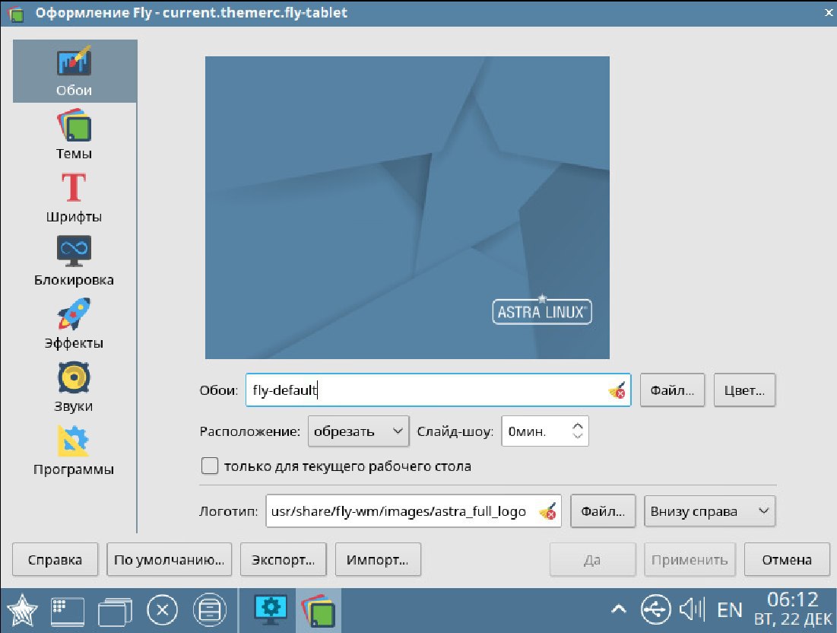Click the wallpaper preview image

point(407,207)
